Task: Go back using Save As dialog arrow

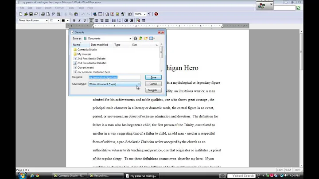Action: click(135, 39)
